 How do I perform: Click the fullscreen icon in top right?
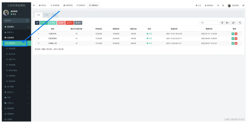[x=223, y=5]
